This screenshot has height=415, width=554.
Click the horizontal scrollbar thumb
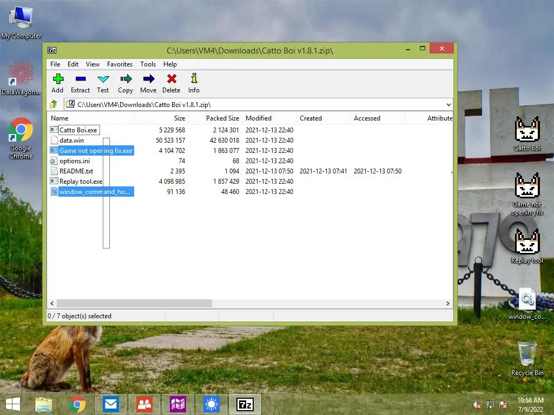[134, 303]
